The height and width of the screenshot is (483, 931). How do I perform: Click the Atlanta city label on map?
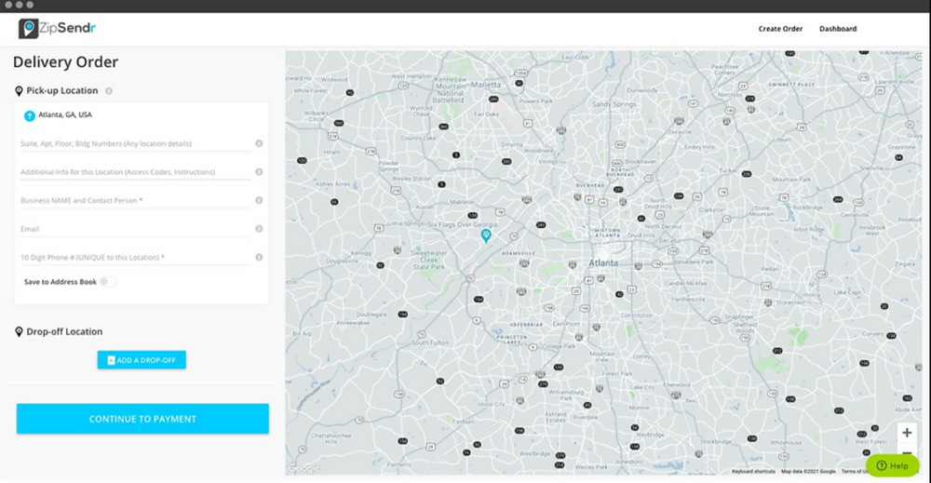coord(603,262)
